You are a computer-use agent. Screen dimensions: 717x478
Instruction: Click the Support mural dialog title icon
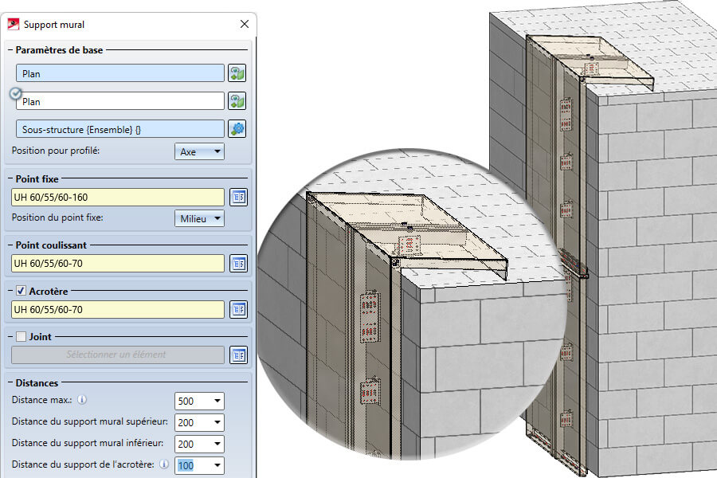coord(14,24)
